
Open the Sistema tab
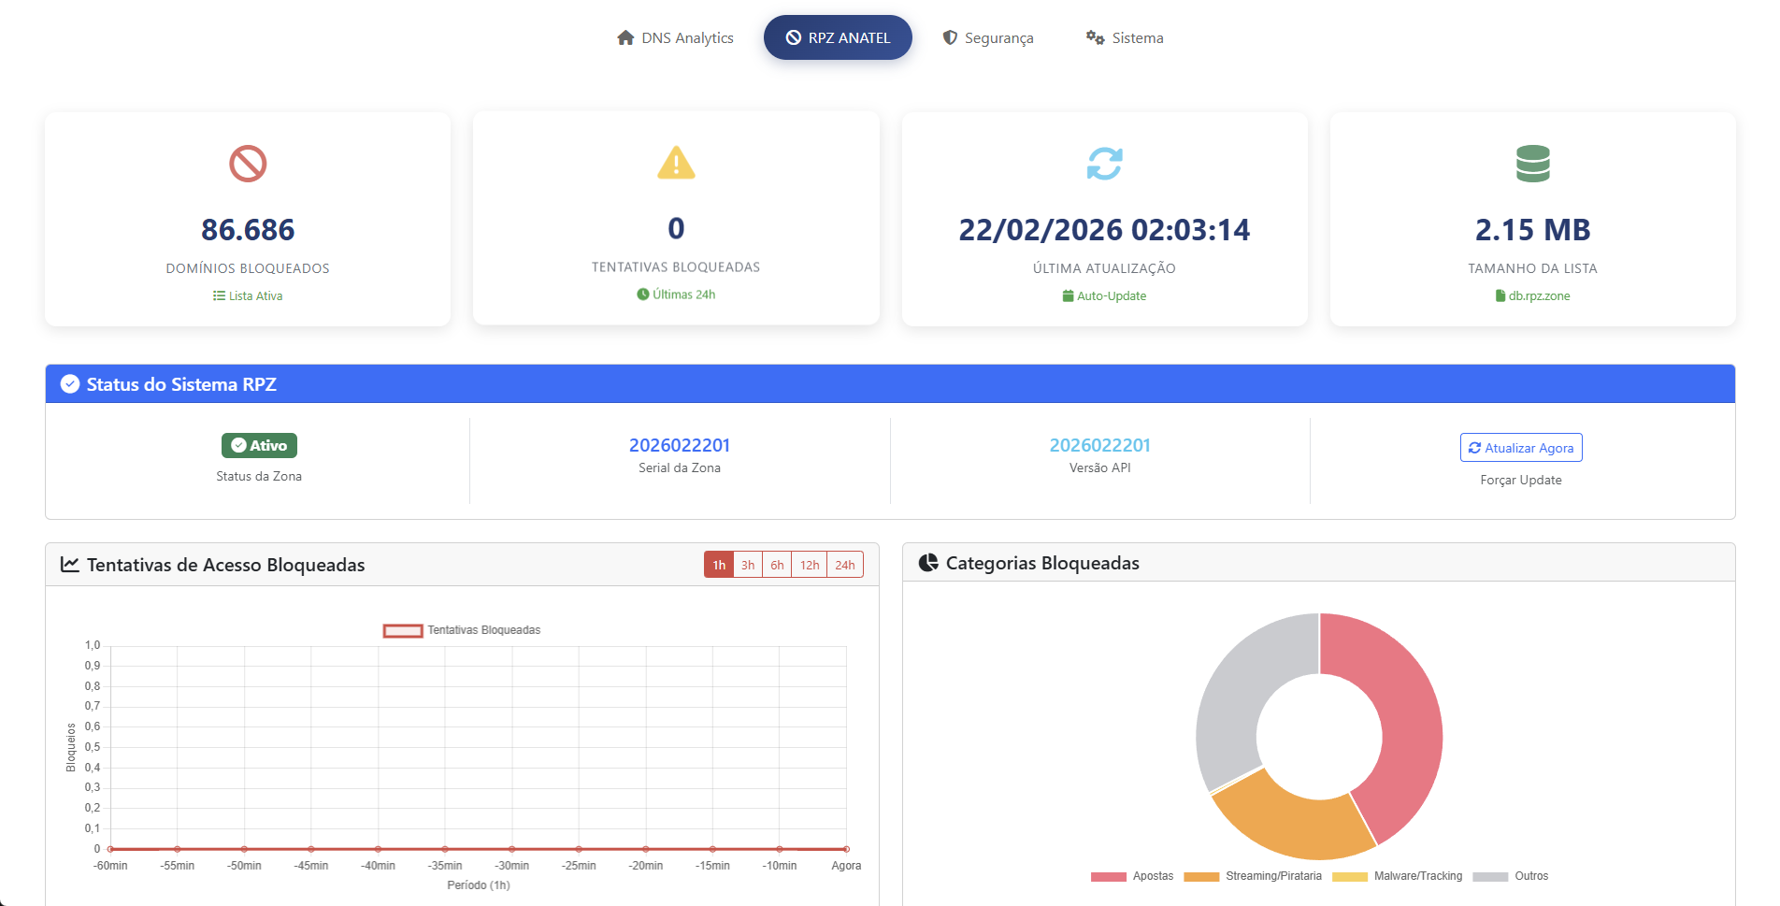coord(1125,38)
